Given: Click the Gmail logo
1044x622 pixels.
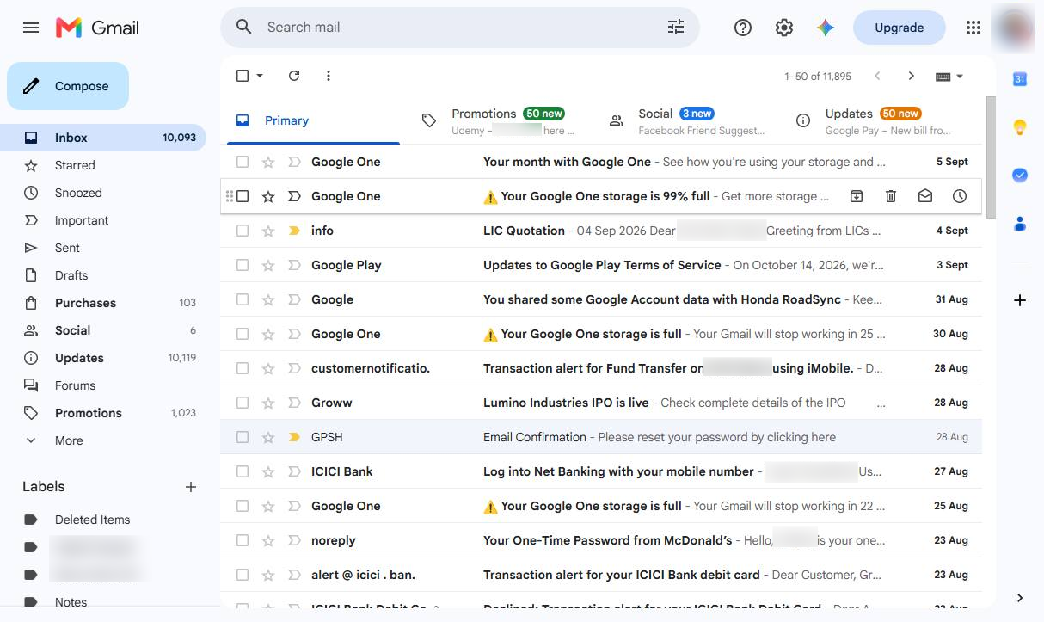Looking at the screenshot, I should coord(97,28).
